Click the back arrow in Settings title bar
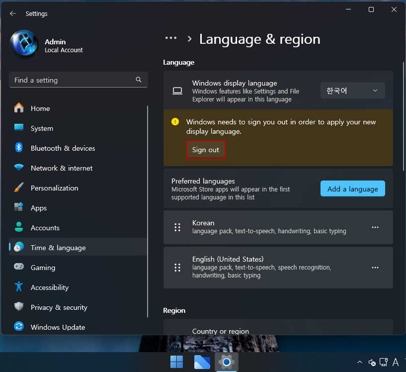Screen dimensions: 406x372 pyautogui.click(x=13, y=13)
